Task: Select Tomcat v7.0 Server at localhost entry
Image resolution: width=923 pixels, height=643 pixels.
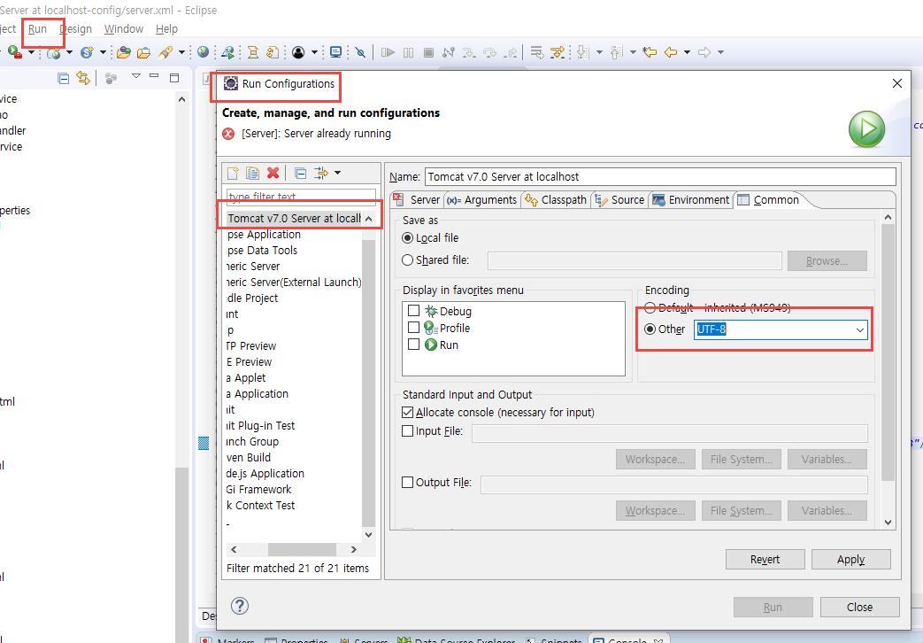Action: coord(294,219)
